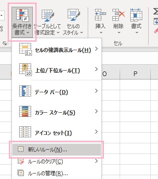Open テーブルとして書式設定 gallery

pyautogui.click(x=47, y=22)
